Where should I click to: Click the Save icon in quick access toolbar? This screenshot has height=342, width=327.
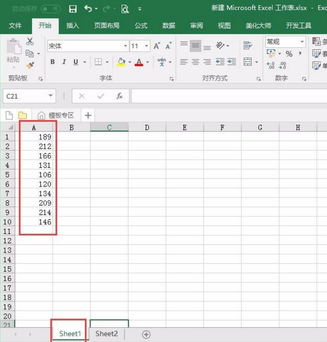tap(72, 9)
